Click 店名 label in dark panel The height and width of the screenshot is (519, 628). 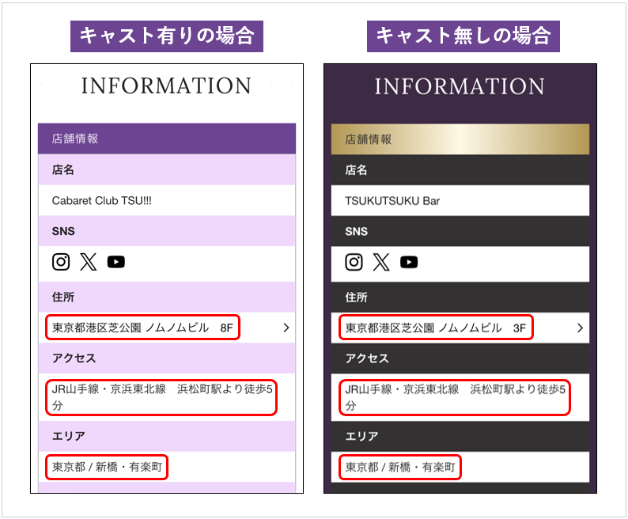pyautogui.click(x=356, y=170)
